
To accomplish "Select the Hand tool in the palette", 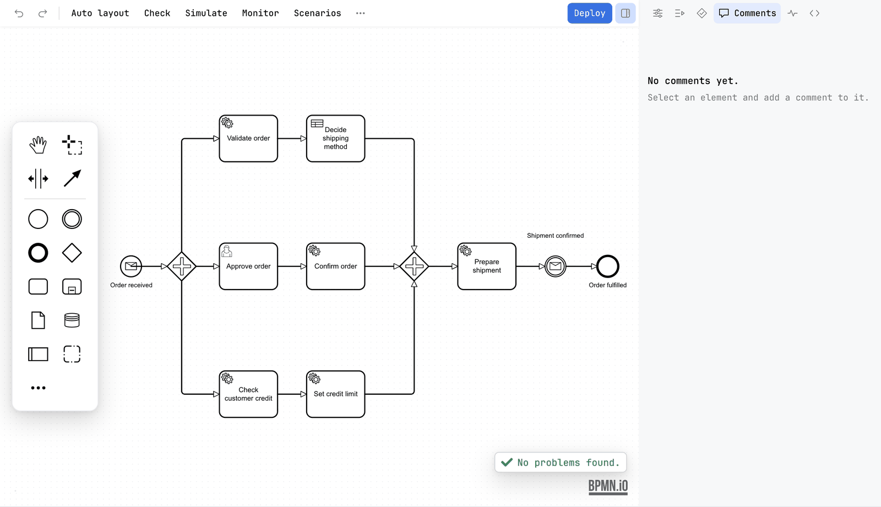I will coord(38,145).
